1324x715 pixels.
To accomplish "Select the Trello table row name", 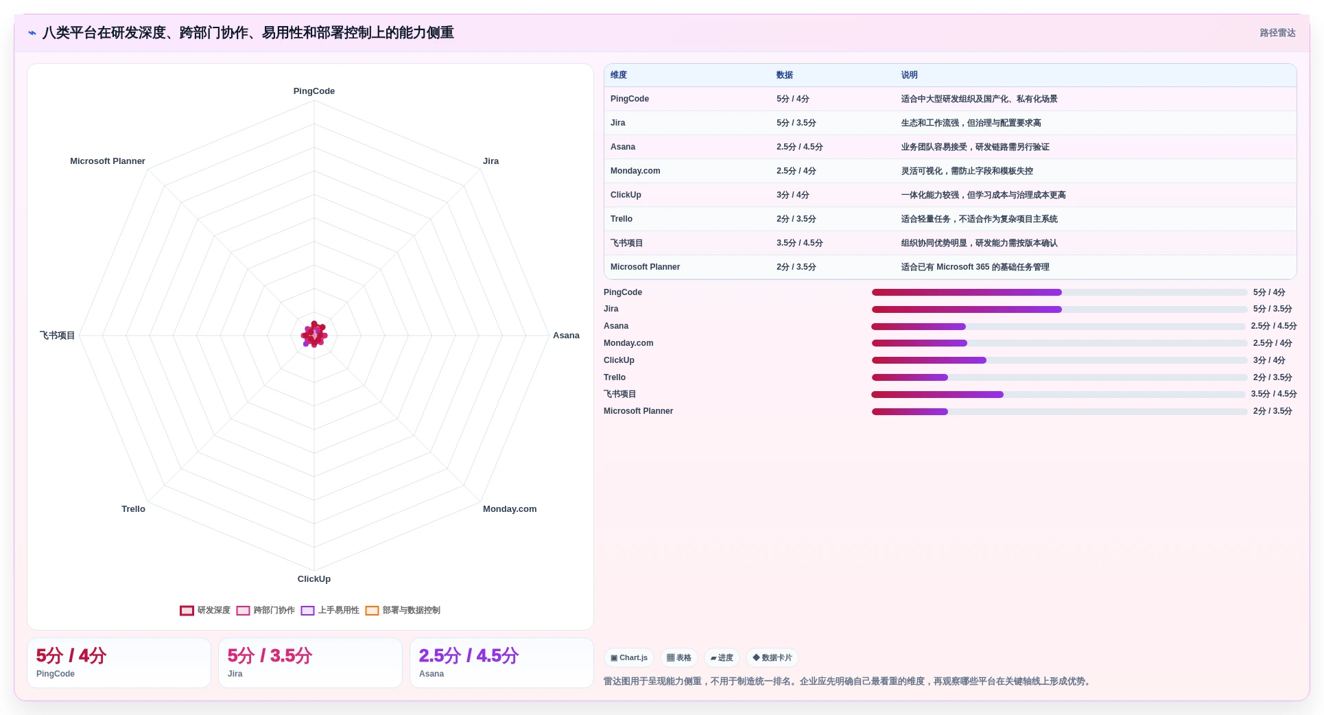I will 622,219.
